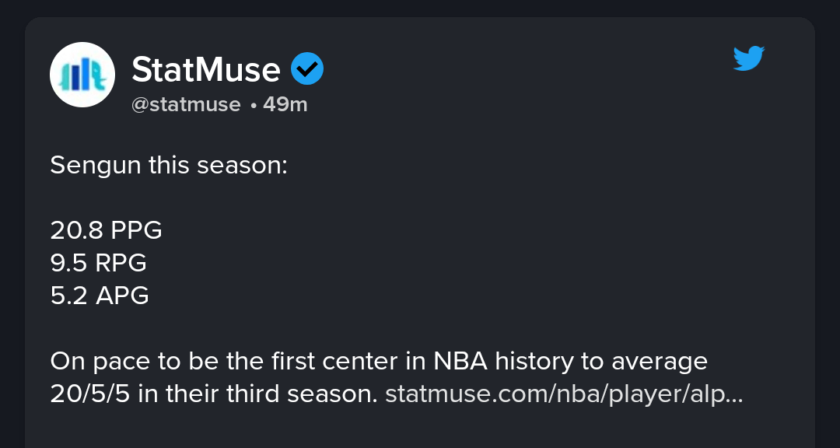Click empty tweet card area below text

pos(420,429)
